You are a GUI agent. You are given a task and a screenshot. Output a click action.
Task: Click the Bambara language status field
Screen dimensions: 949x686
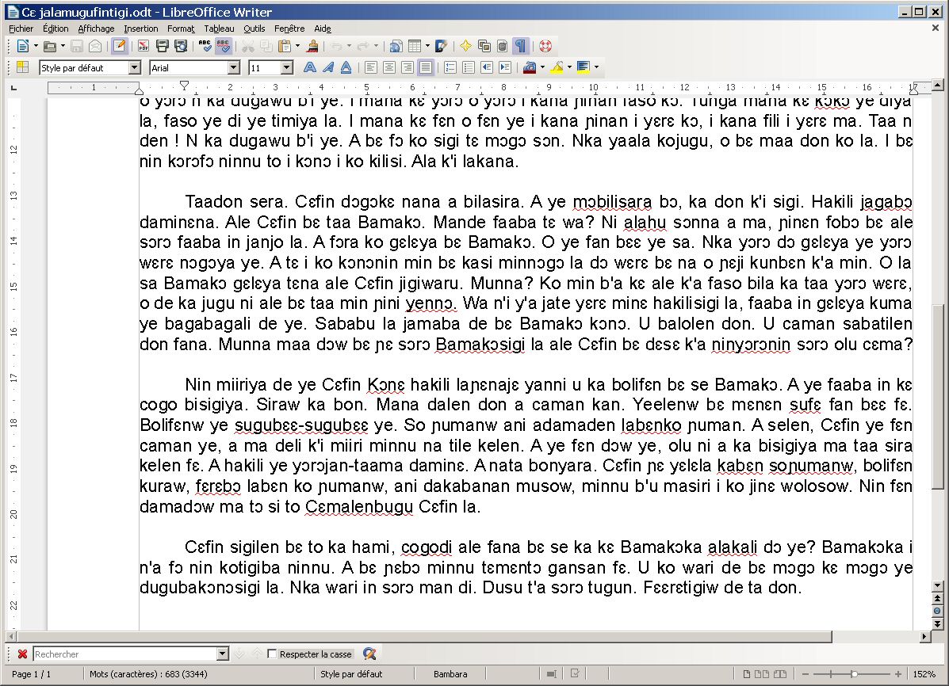pos(450,674)
